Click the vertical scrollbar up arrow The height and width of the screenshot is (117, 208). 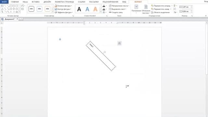[207, 23]
